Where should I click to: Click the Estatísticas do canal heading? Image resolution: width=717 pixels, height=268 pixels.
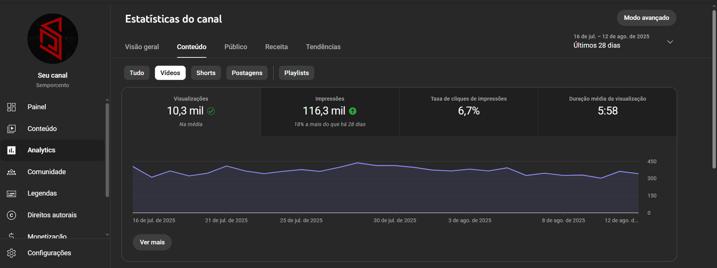click(173, 19)
